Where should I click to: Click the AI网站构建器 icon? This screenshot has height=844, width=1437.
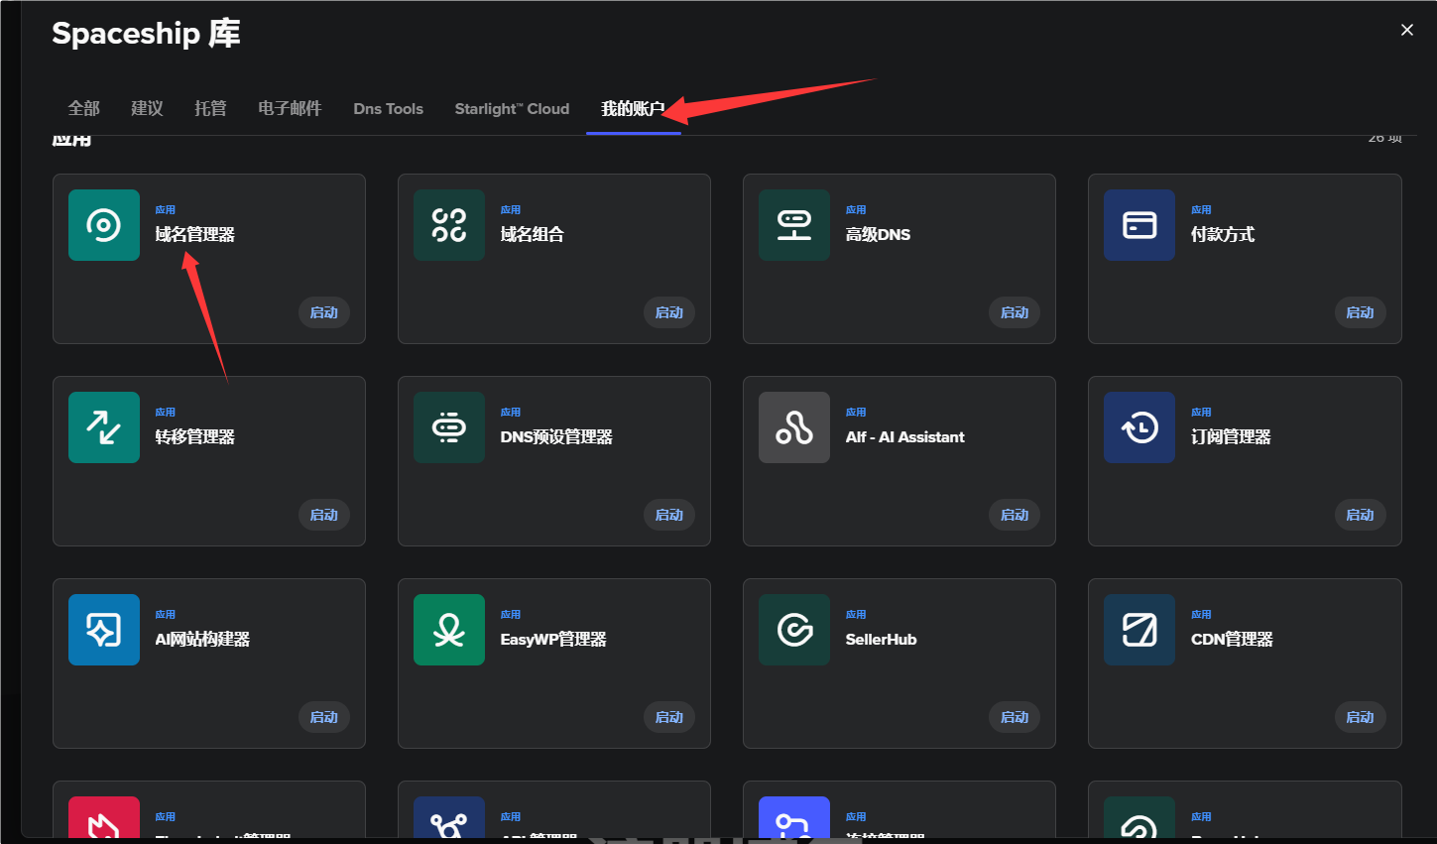104,630
